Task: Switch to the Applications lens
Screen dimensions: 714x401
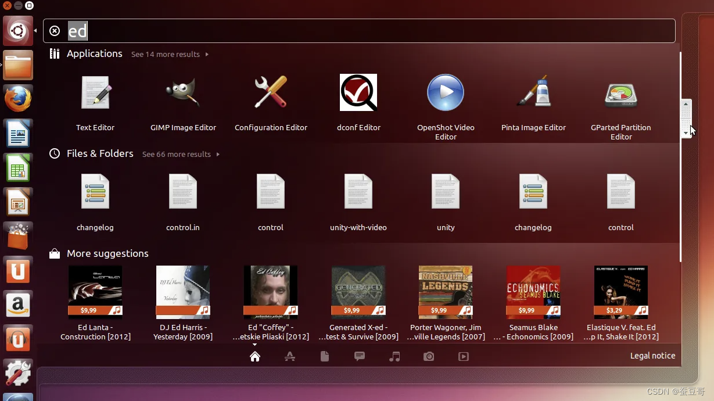Action: click(x=290, y=356)
